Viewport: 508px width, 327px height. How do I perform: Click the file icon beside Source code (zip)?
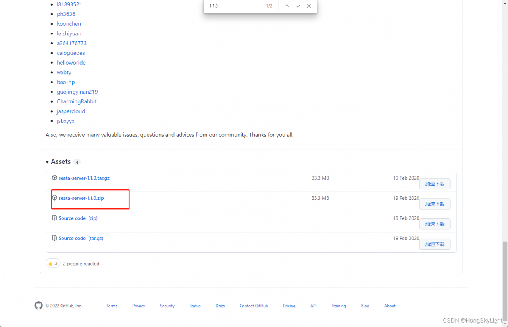54,218
